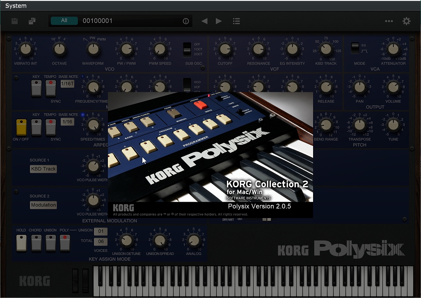Viewport: 421px width, 298px height.
Task: Click the second modulation wheel strip
Action: 85,280
